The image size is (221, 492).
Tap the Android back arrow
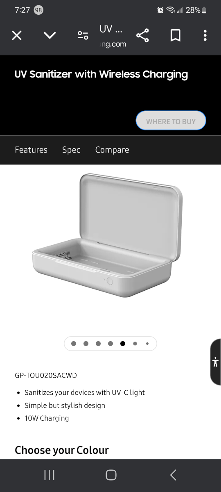(173, 475)
